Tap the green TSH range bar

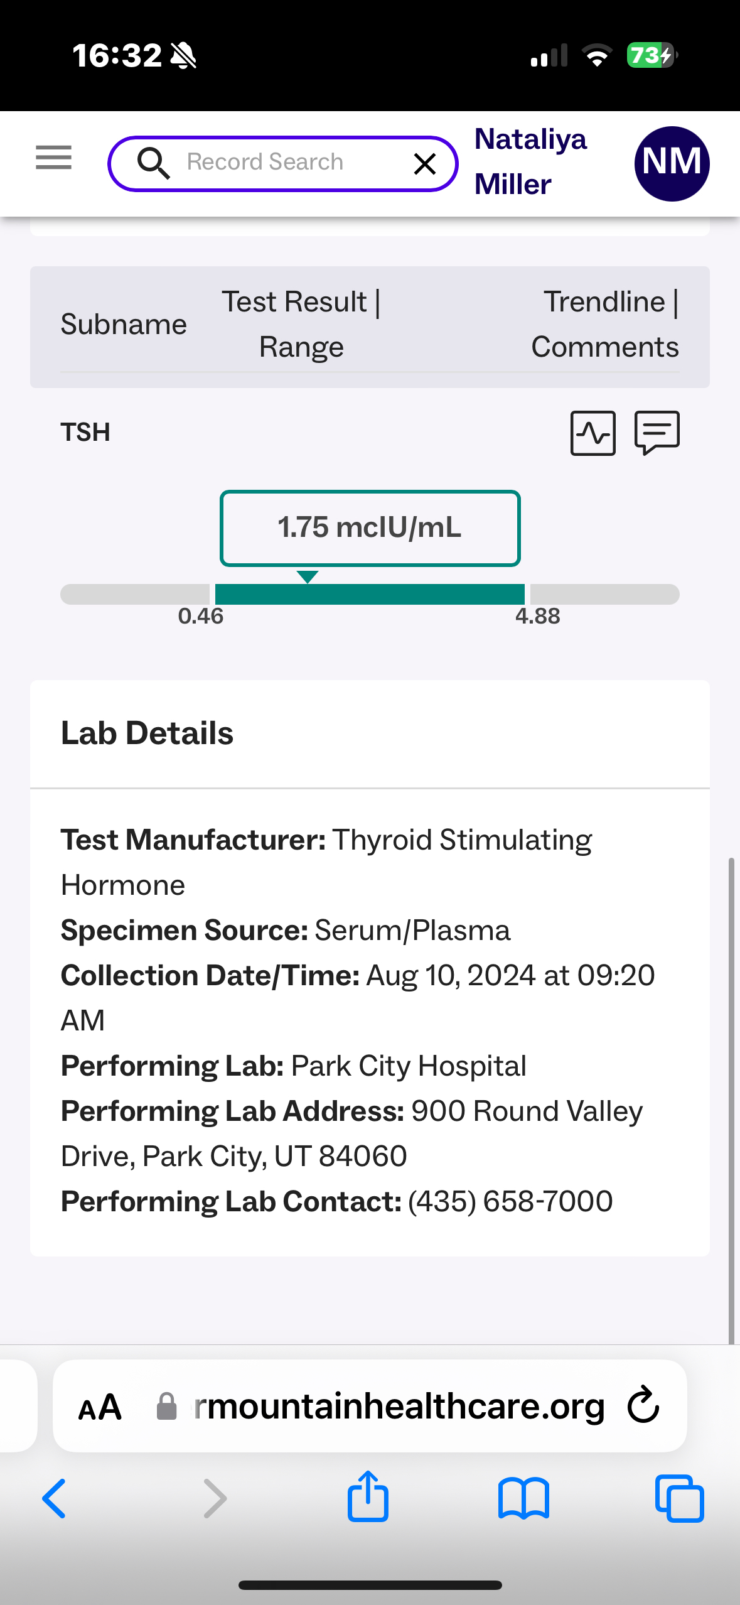pyautogui.click(x=370, y=594)
